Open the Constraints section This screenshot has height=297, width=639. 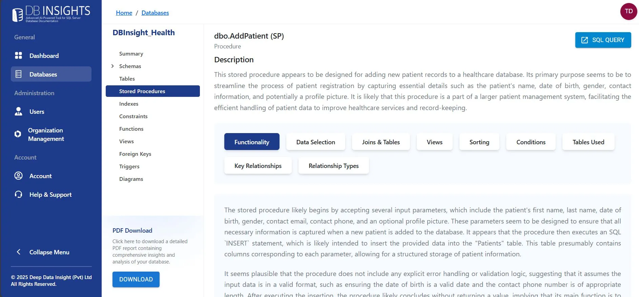133,116
